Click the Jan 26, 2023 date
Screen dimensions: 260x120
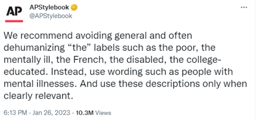(51, 113)
